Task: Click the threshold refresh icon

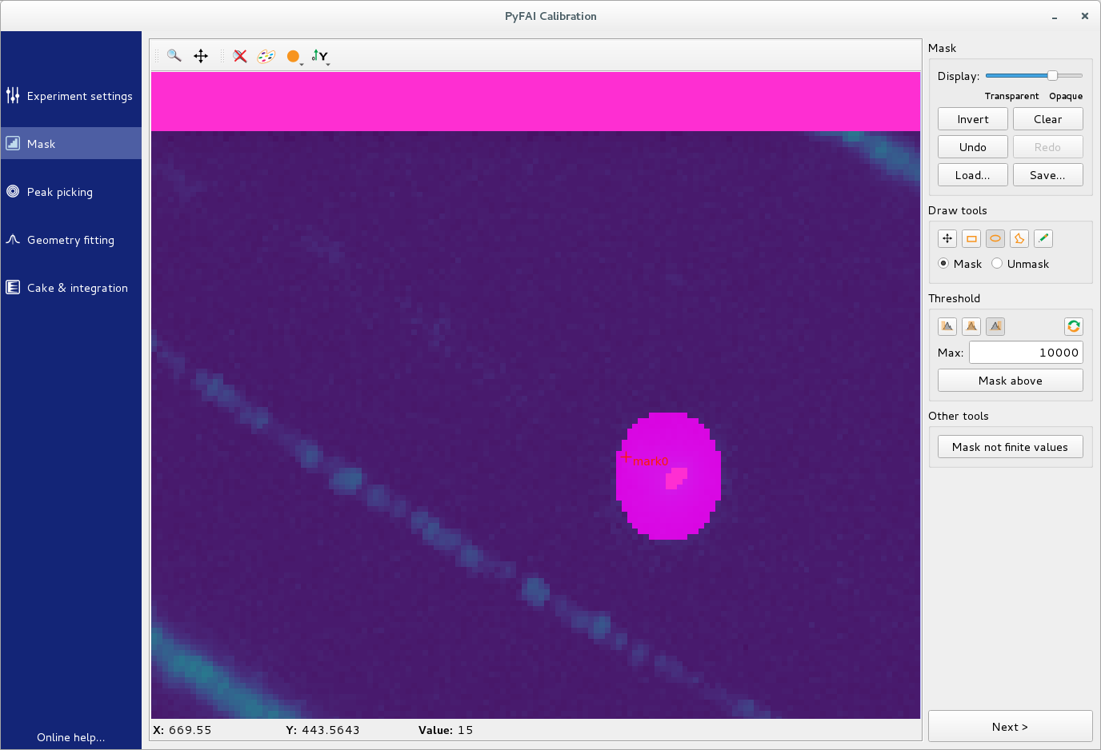Action: point(1074,326)
